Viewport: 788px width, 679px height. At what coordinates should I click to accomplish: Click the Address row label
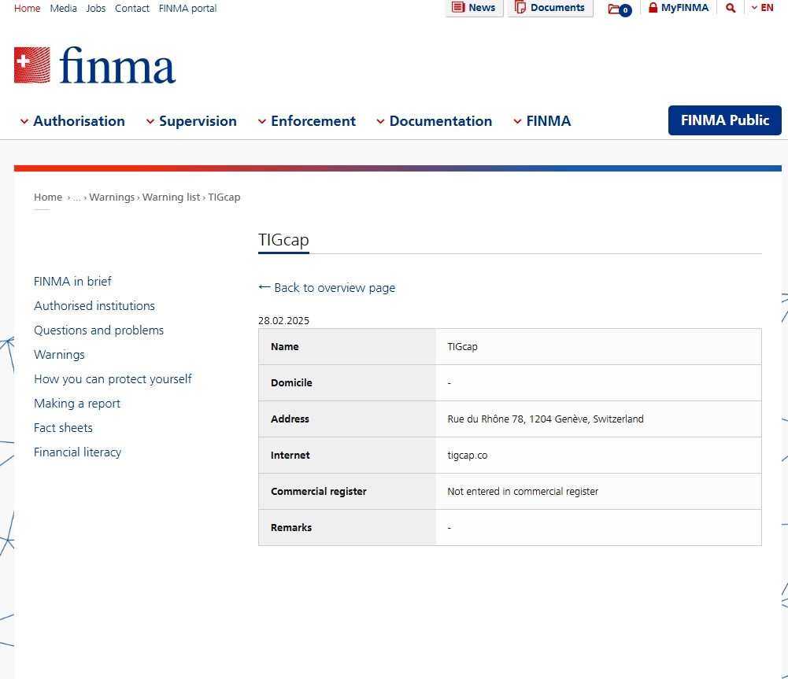click(x=290, y=419)
